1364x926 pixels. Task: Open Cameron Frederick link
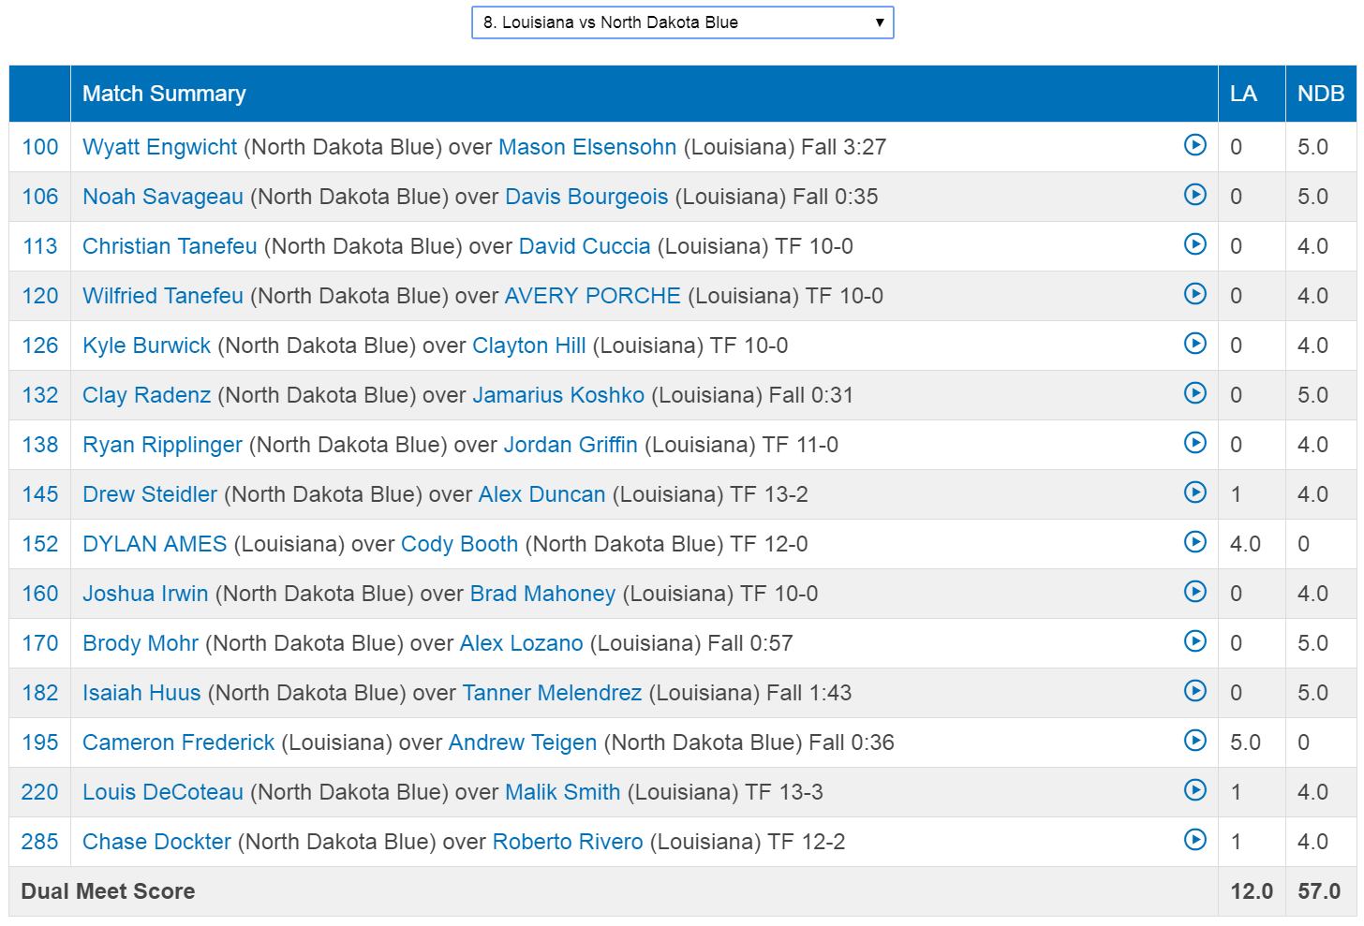179,742
